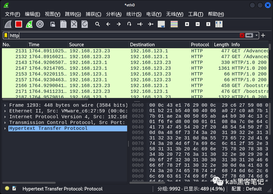Open capture options via the gear icon
The width and height of the screenshot is (273, 194).
click(40, 24)
